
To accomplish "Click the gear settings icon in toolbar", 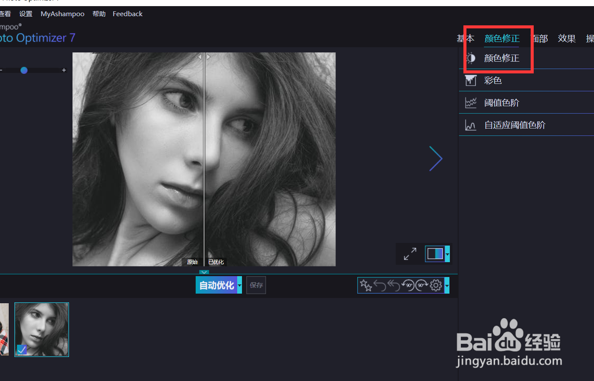I will click(436, 286).
